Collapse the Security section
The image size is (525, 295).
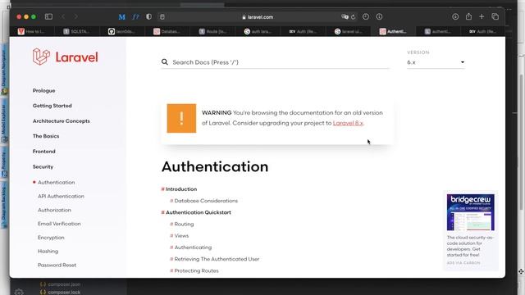tap(43, 166)
